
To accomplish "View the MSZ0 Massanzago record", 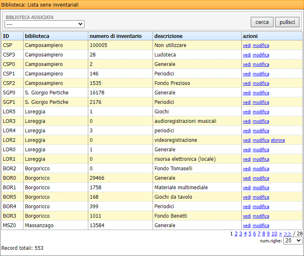I will 247,225.
